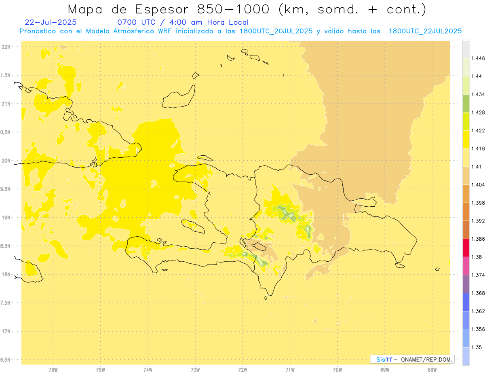The image size is (485, 375).
Task: Click the 'SisTT - ONAMET/REP.DOM.' credit box
Action: tap(412, 359)
